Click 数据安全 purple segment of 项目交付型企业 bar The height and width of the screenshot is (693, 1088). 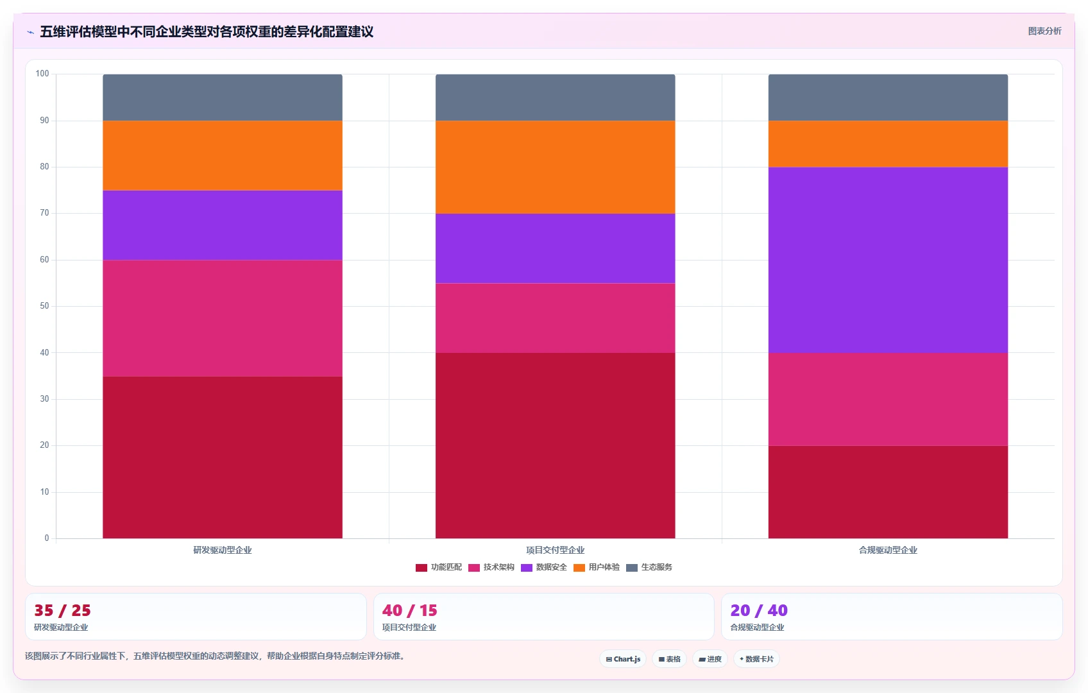pos(556,248)
